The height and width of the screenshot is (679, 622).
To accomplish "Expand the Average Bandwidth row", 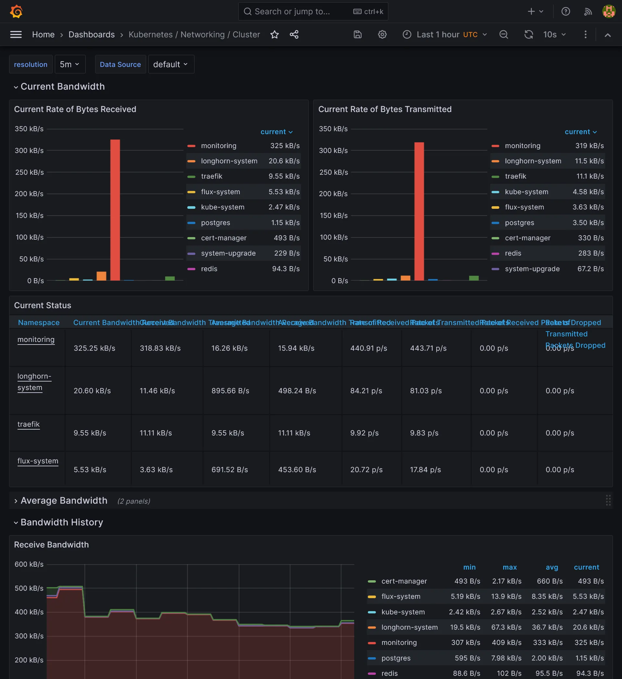I will tap(64, 500).
